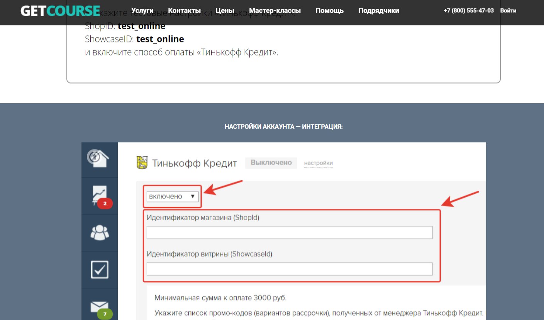Click the green badge showing 7
544x320 pixels.
(105, 314)
